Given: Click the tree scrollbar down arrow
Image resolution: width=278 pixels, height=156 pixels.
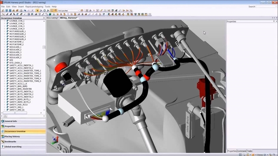Looking at the screenshot, I should (x=44, y=110).
